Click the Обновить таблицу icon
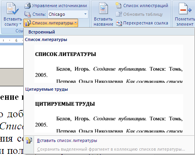This screenshot has height=155, width=195. (119, 14)
